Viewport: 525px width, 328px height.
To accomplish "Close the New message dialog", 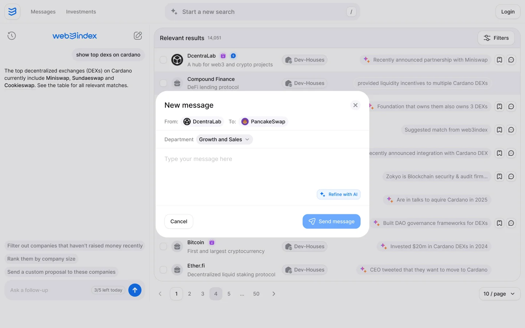I will coord(355,105).
